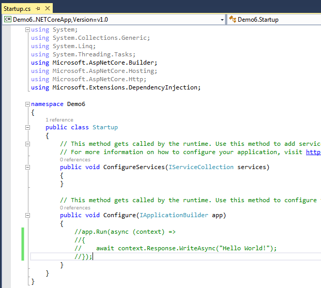Collapse the using directives block
The width and height of the screenshot is (321, 288).
[x=27, y=30]
